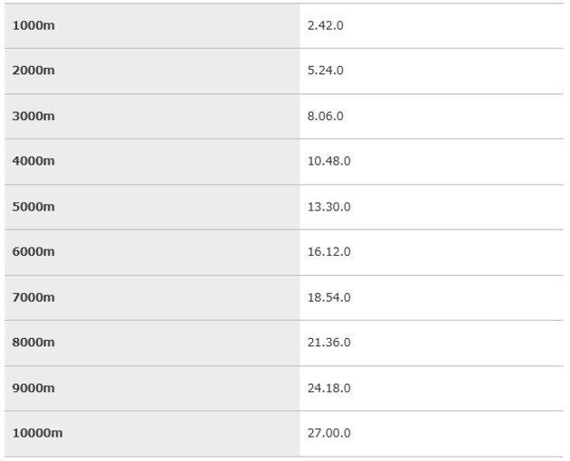This screenshot has height=461, width=570.
Task: Select the 10000m distance cell
Action: pos(36,433)
